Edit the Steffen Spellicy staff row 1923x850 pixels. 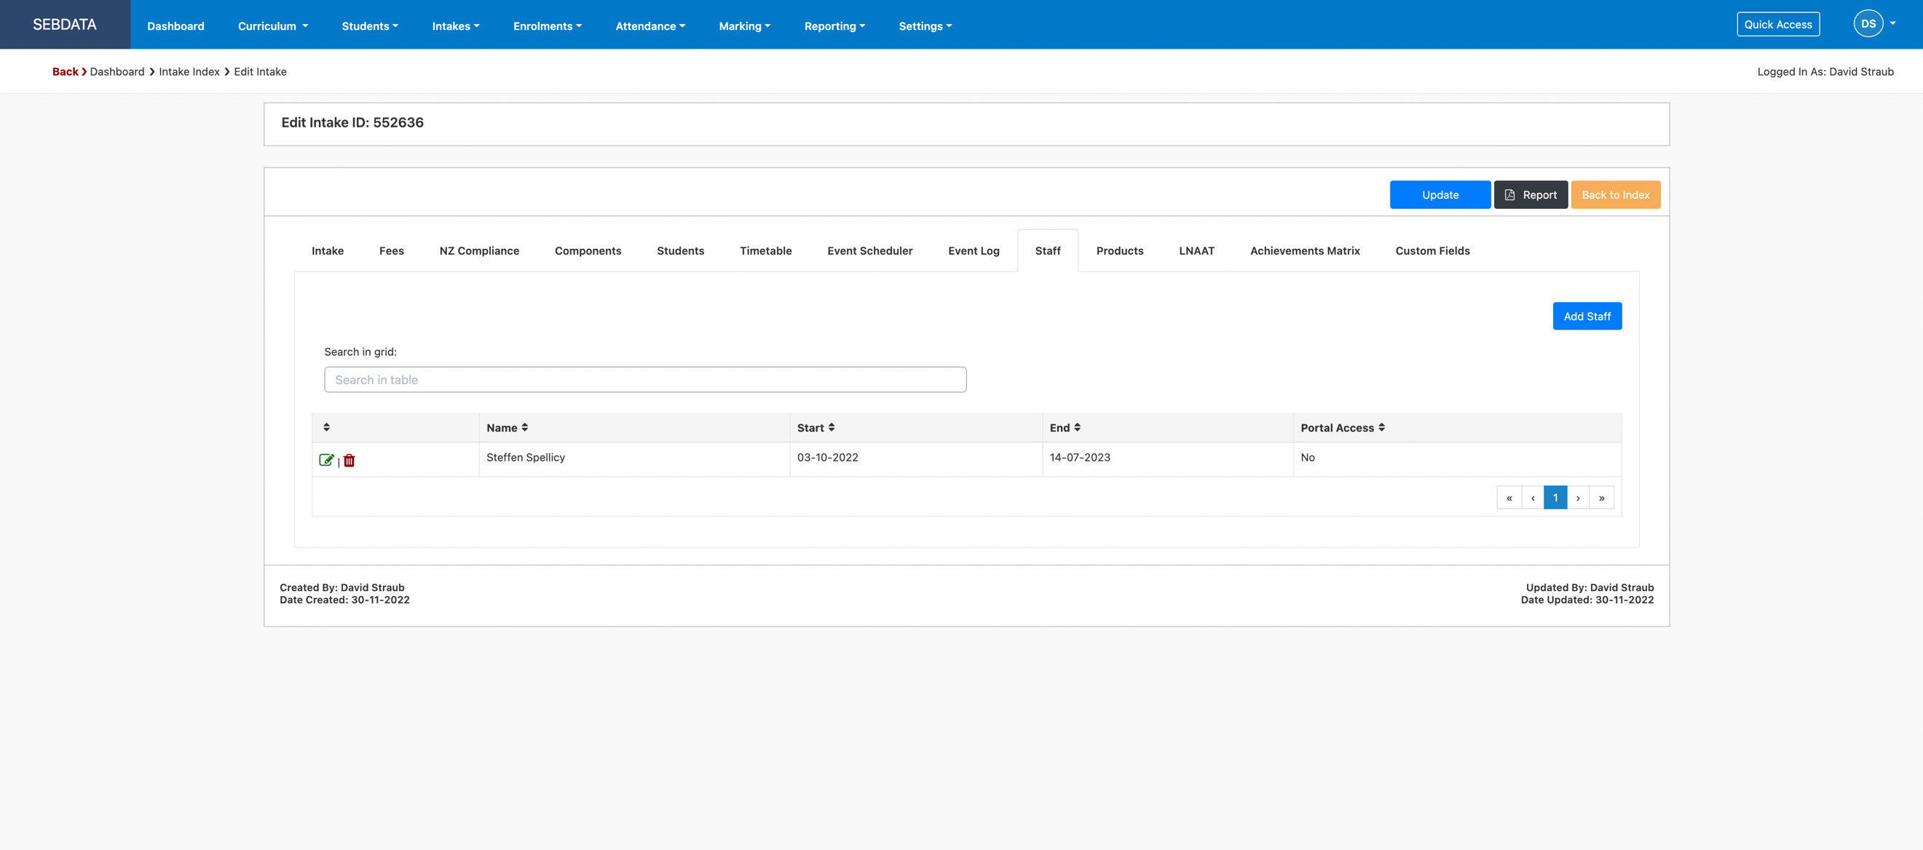tap(326, 460)
